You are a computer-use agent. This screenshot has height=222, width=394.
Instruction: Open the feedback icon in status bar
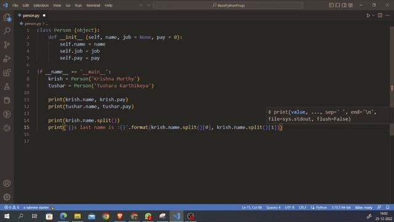point(379,207)
